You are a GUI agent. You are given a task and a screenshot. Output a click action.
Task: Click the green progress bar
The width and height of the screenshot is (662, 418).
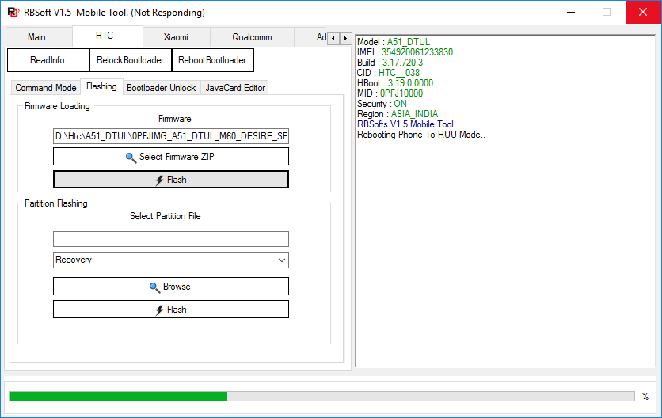click(321, 396)
